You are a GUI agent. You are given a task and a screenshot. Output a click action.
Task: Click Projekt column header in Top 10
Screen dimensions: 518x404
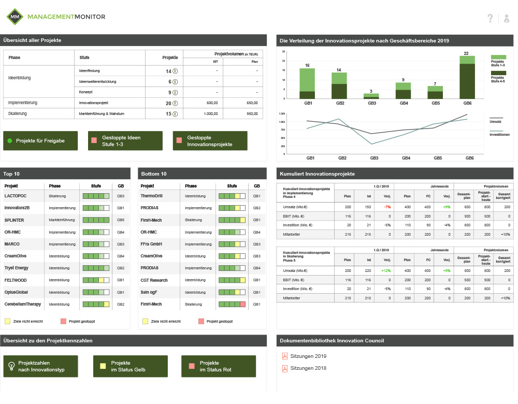tap(11, 186)
